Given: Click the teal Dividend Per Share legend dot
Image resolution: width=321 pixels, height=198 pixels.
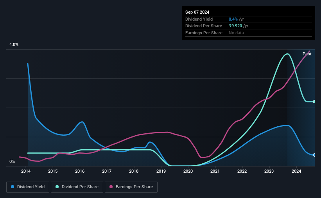Looking at the screenshot, I should [x=57, y=187].
